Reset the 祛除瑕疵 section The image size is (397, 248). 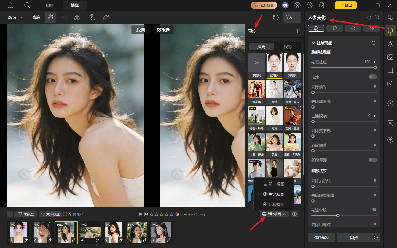374,43
